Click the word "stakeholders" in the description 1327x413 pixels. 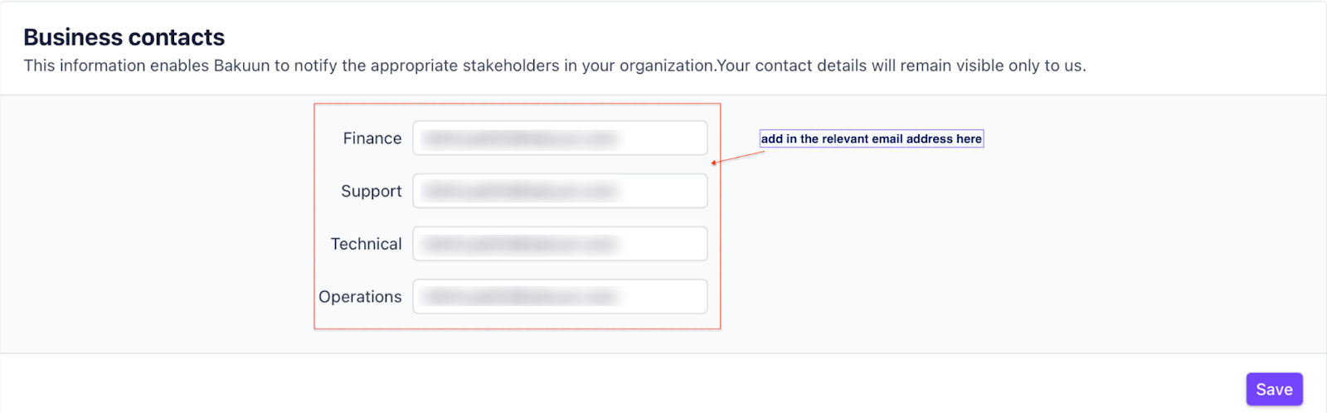510,66
